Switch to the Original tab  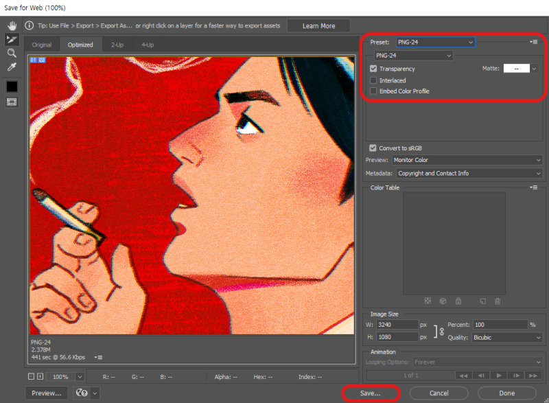click(x=42, y=45)
